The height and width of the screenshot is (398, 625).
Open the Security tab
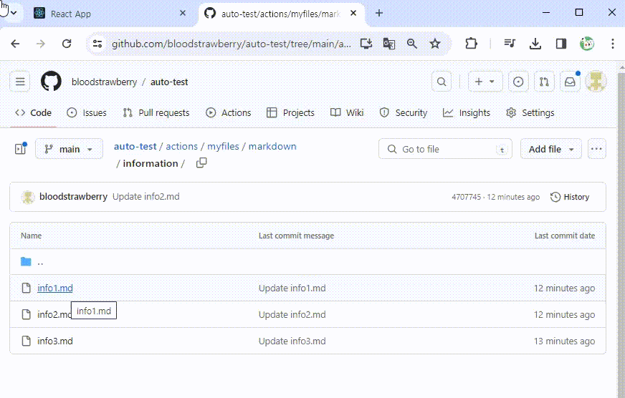[x=403, y=112]
